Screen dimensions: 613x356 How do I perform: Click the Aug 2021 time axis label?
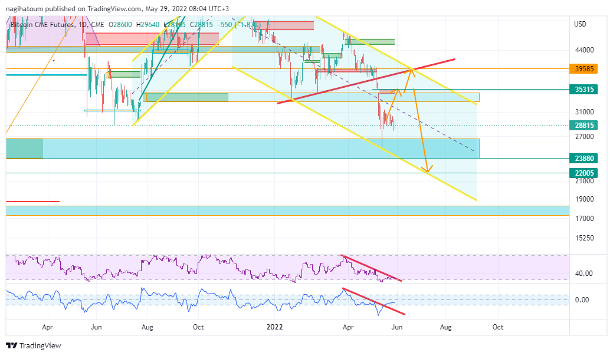pos(147,327)
